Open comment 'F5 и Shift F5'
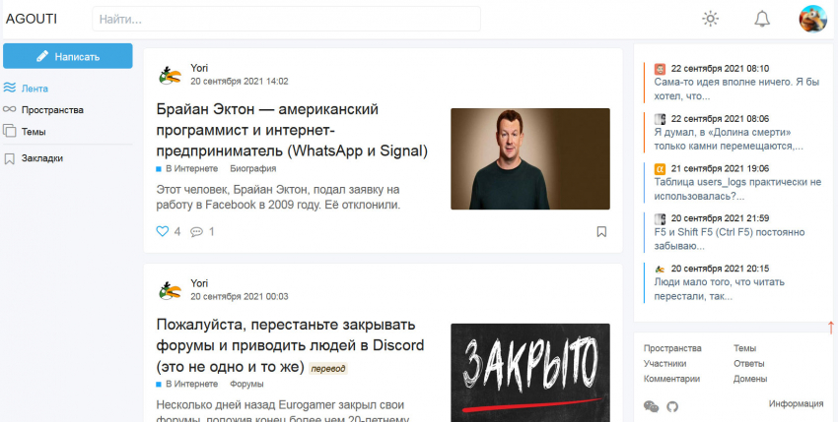Image resolution: width=838 pixels, height=422 pixels. tap(730, 239)
